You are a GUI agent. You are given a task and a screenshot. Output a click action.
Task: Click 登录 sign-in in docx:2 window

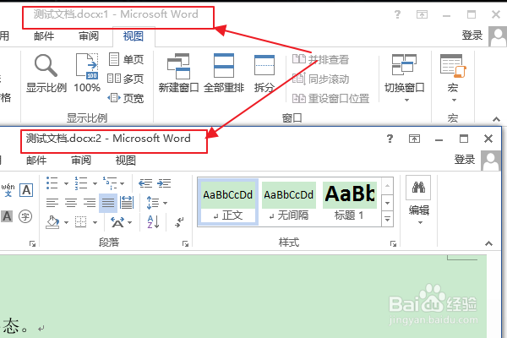(465, 160)
